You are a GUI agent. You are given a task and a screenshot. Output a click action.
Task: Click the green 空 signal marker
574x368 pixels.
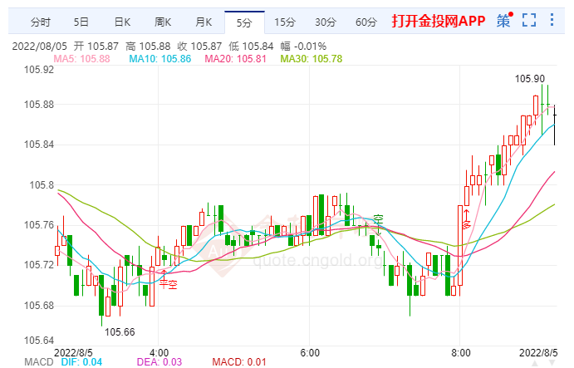click(379, 219)
